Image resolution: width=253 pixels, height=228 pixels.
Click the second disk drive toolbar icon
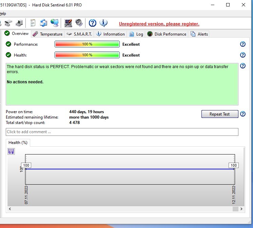[19, 23]
